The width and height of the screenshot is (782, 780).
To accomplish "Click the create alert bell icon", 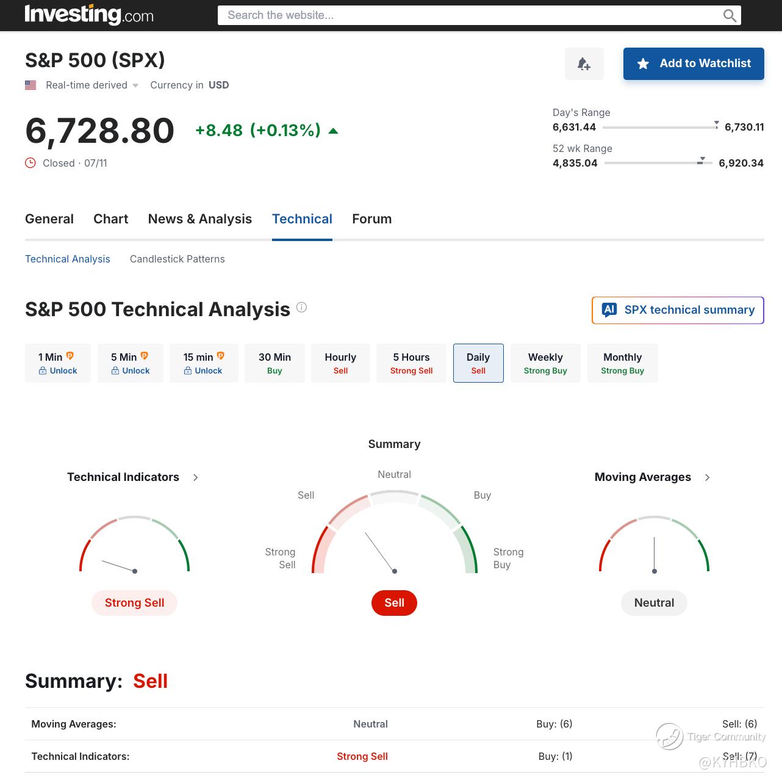I will [584, 63].
